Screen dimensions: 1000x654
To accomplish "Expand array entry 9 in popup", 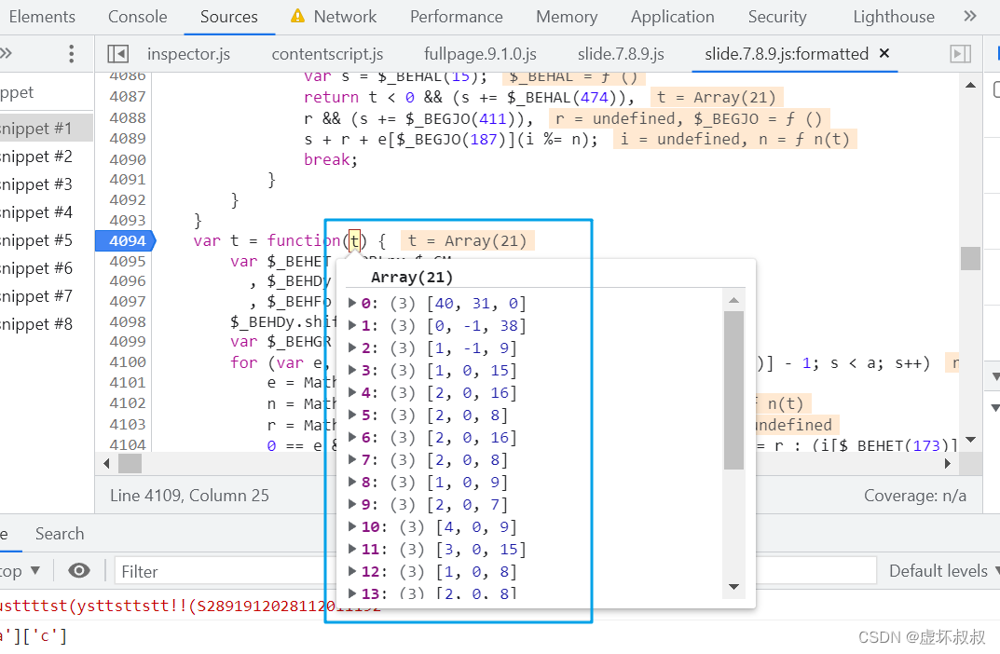I will (351, 504).
